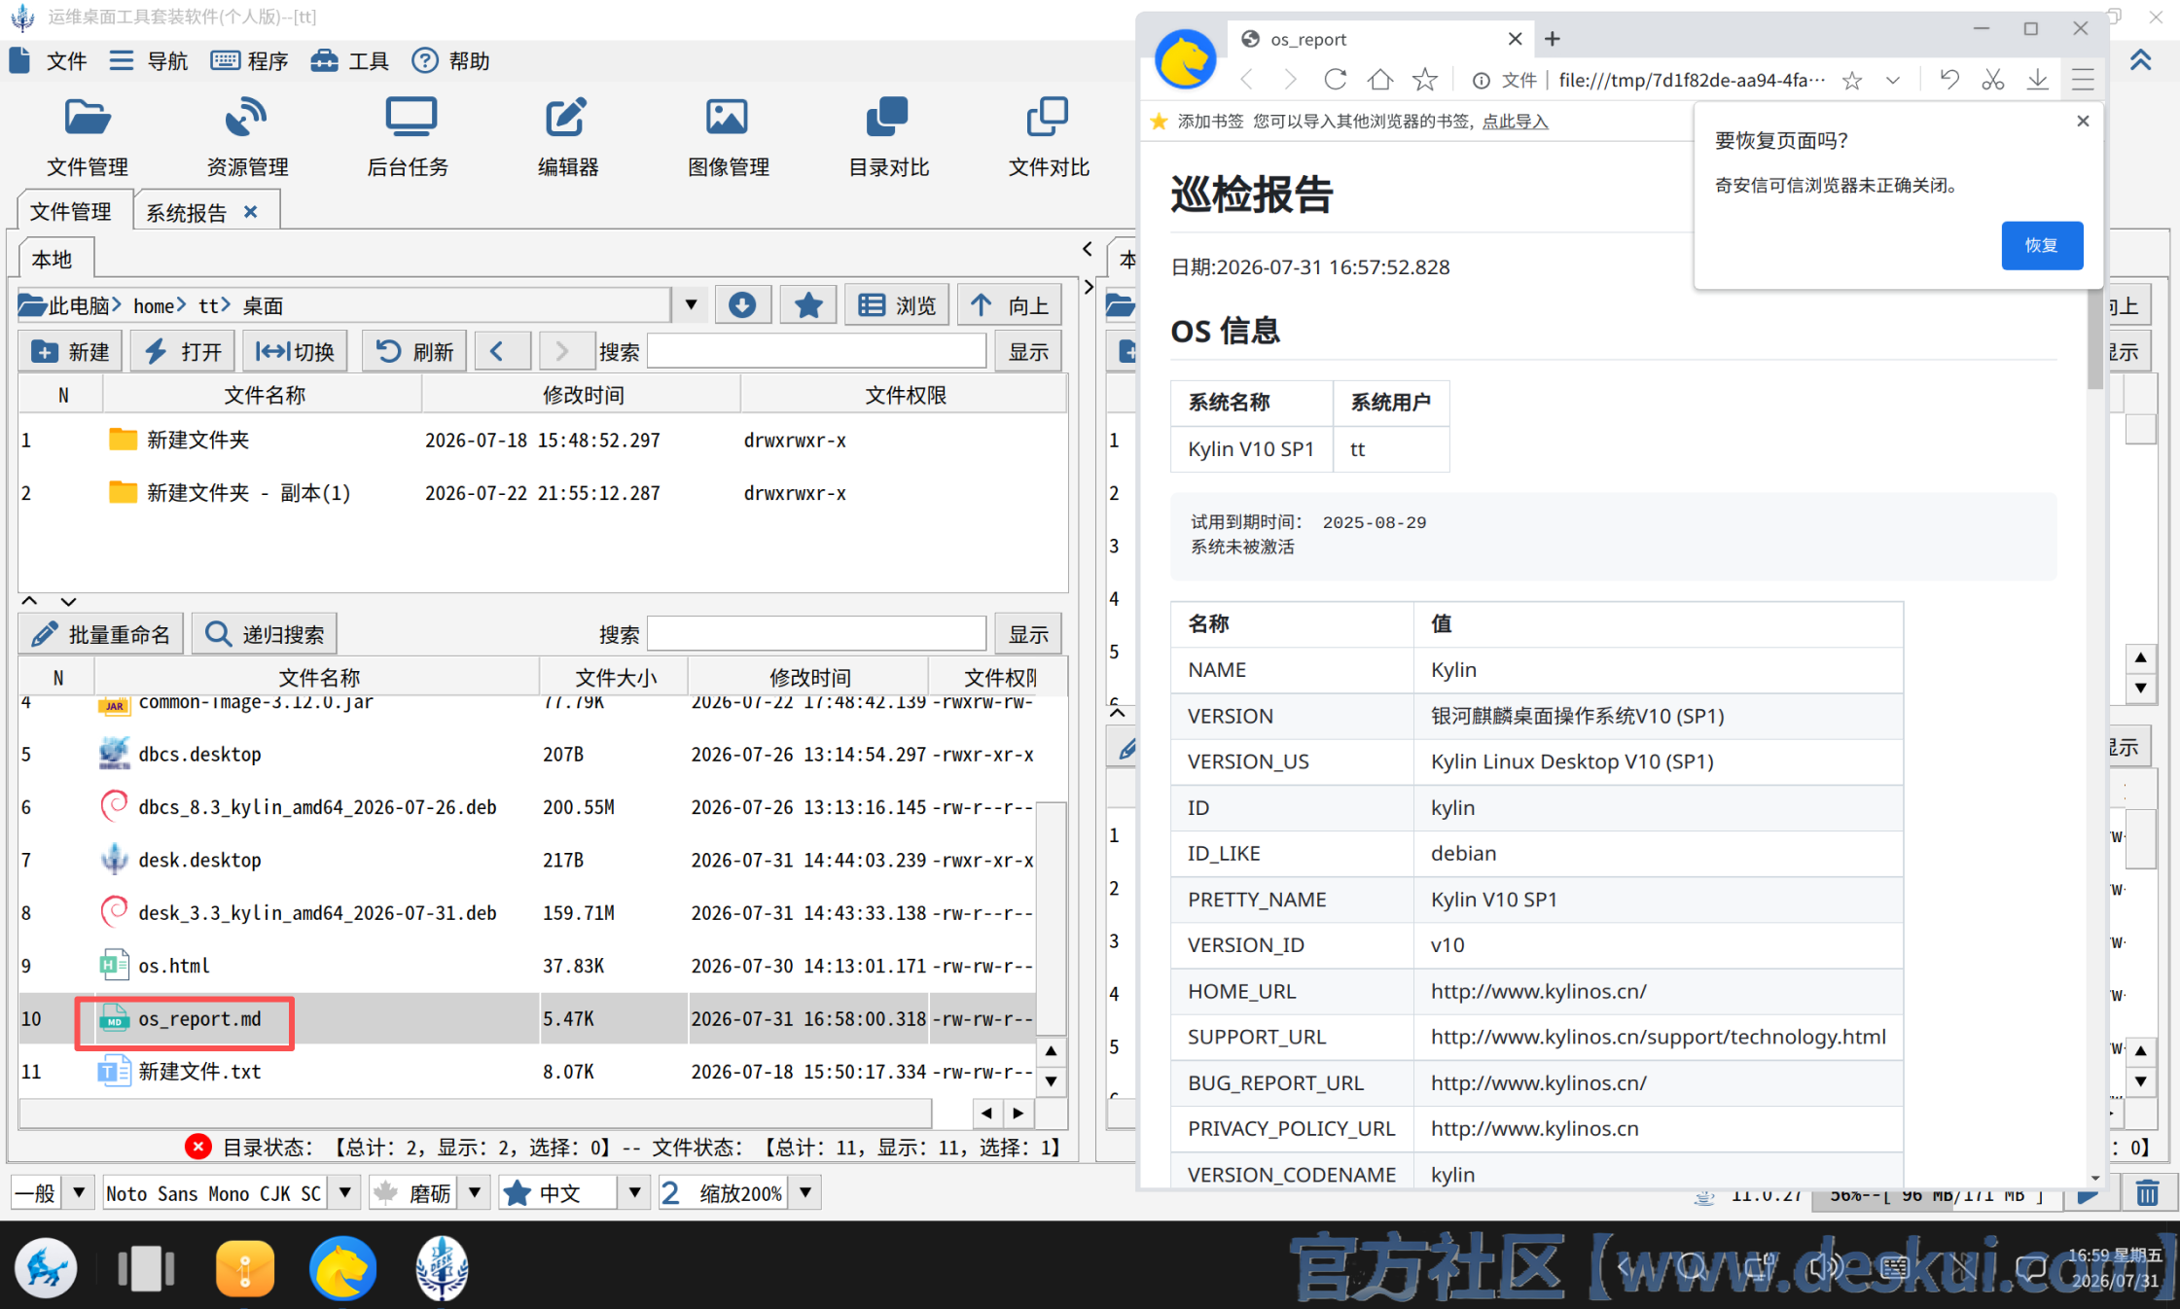Open the orange archive app in taskbar
2180x1309 pixels.
244,1267
